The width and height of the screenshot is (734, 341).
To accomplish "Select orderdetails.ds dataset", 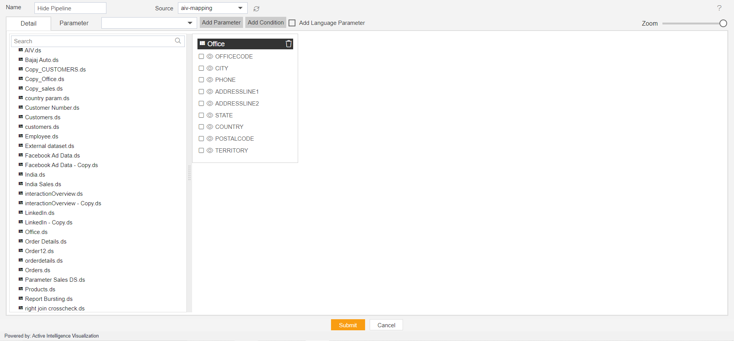I will point(44,260).
